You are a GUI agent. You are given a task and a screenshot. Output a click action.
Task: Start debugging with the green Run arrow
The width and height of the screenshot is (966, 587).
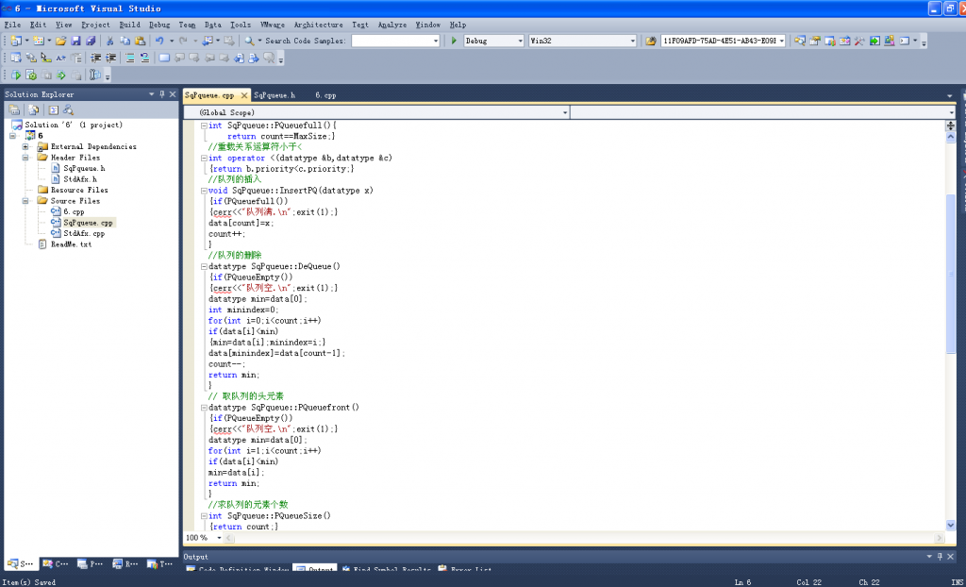[x=454, y=41]
